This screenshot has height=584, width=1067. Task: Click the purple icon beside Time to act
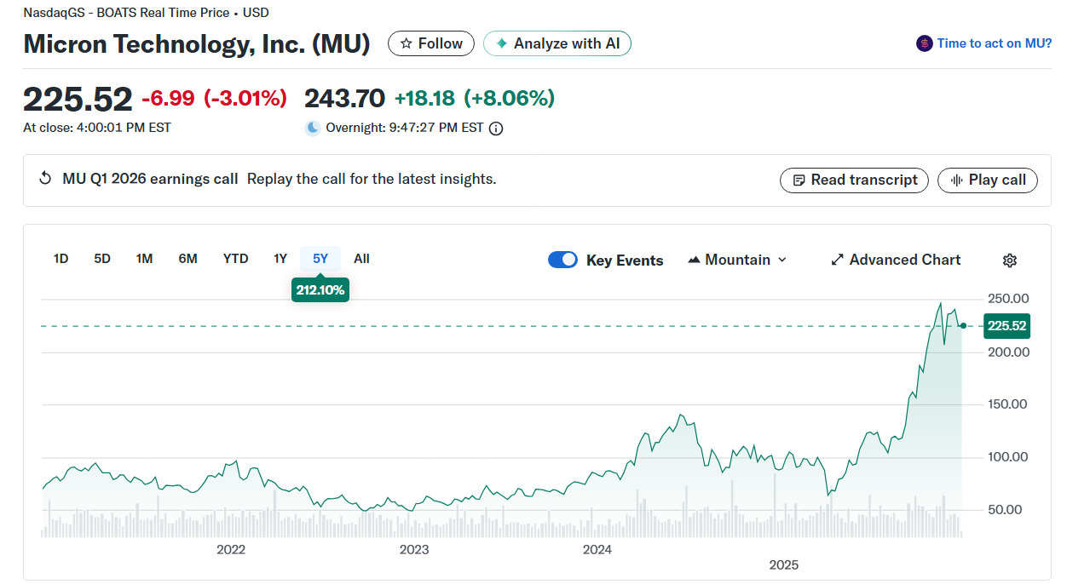click(924, 43)
